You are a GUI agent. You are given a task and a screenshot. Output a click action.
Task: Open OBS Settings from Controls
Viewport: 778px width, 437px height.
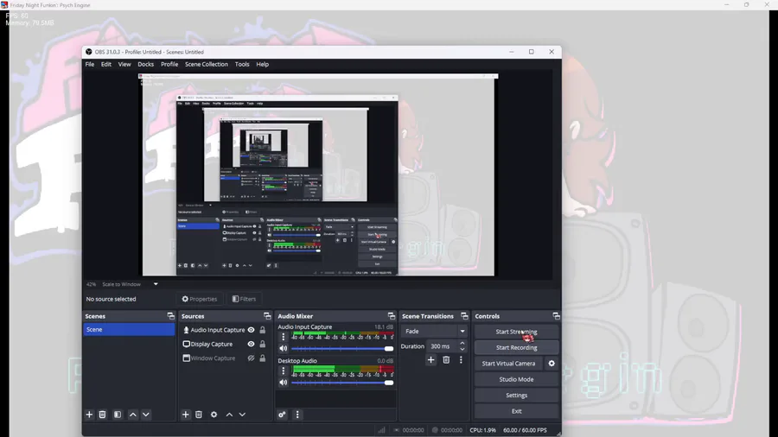(x=516, y=395)
